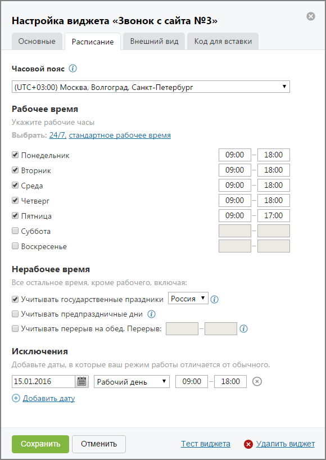Uncheck the Понедельник checkbox
Viewport: 326px width, 460px height.
(15, 155)
